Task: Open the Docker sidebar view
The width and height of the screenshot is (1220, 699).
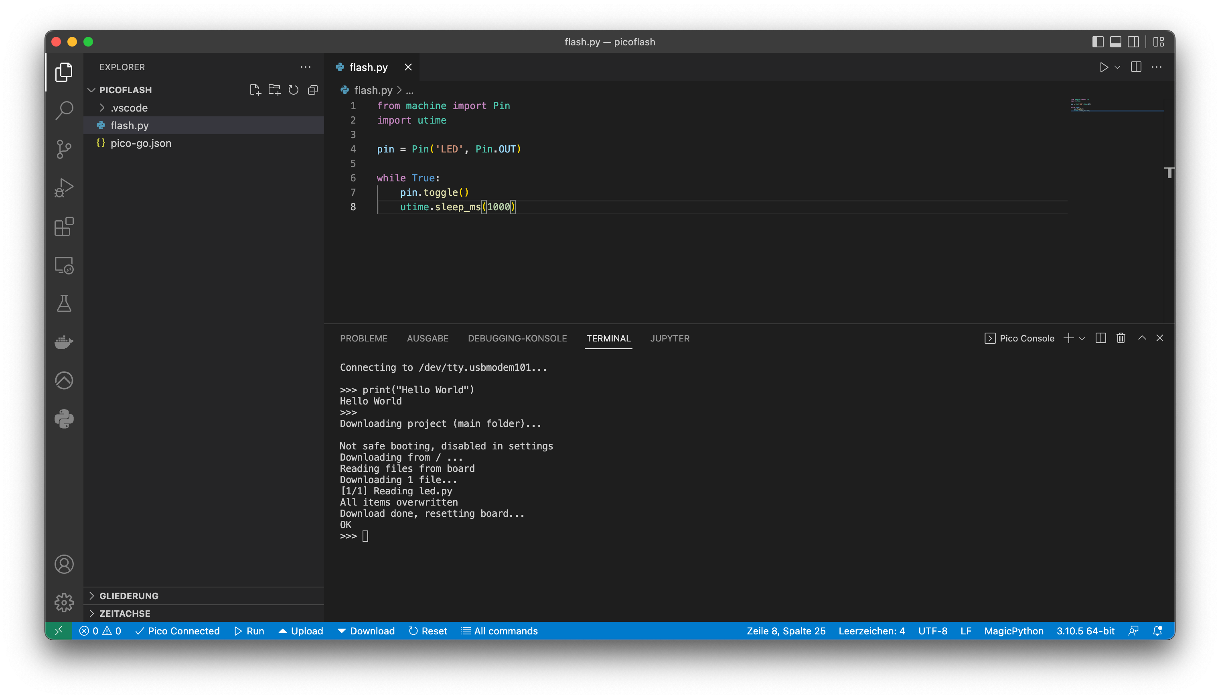Action: click(x=64, y=342)
